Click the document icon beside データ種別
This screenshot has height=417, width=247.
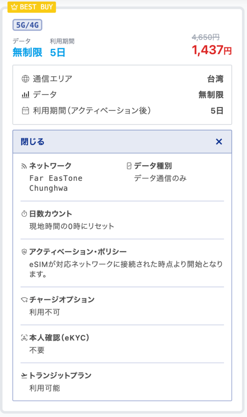point(129,166)
